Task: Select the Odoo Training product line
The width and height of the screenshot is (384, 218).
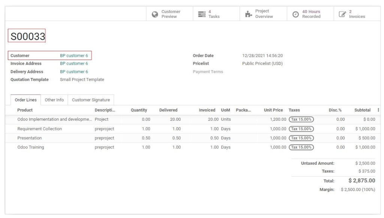Action: [x=31, y=147]
